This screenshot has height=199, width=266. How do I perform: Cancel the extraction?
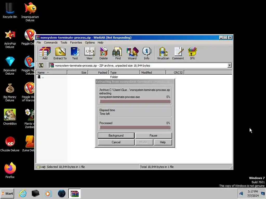click(x=116, y=142)
